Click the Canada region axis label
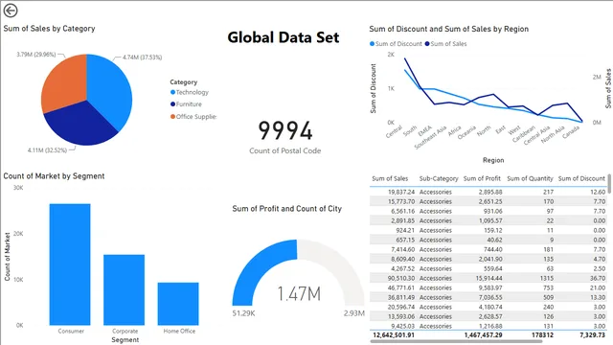The image size is (613, 345). 571,132
